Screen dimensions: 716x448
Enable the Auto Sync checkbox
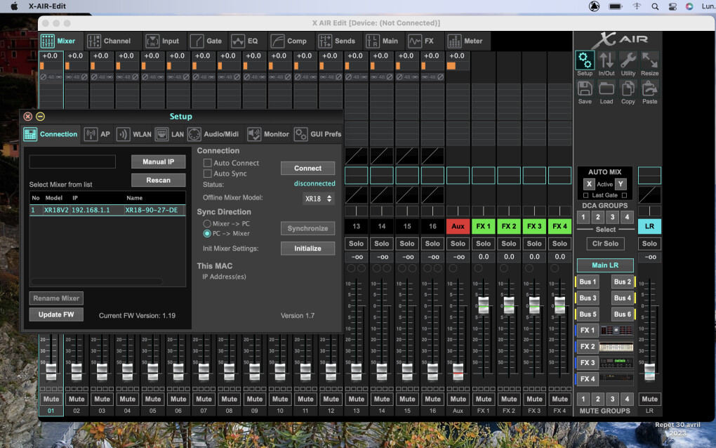(207, 173)
